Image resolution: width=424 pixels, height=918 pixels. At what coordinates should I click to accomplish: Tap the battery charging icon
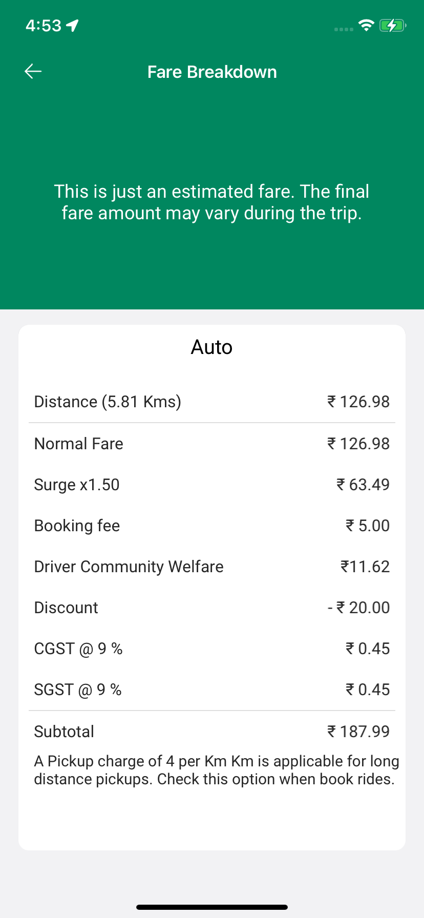coord(392,25)
